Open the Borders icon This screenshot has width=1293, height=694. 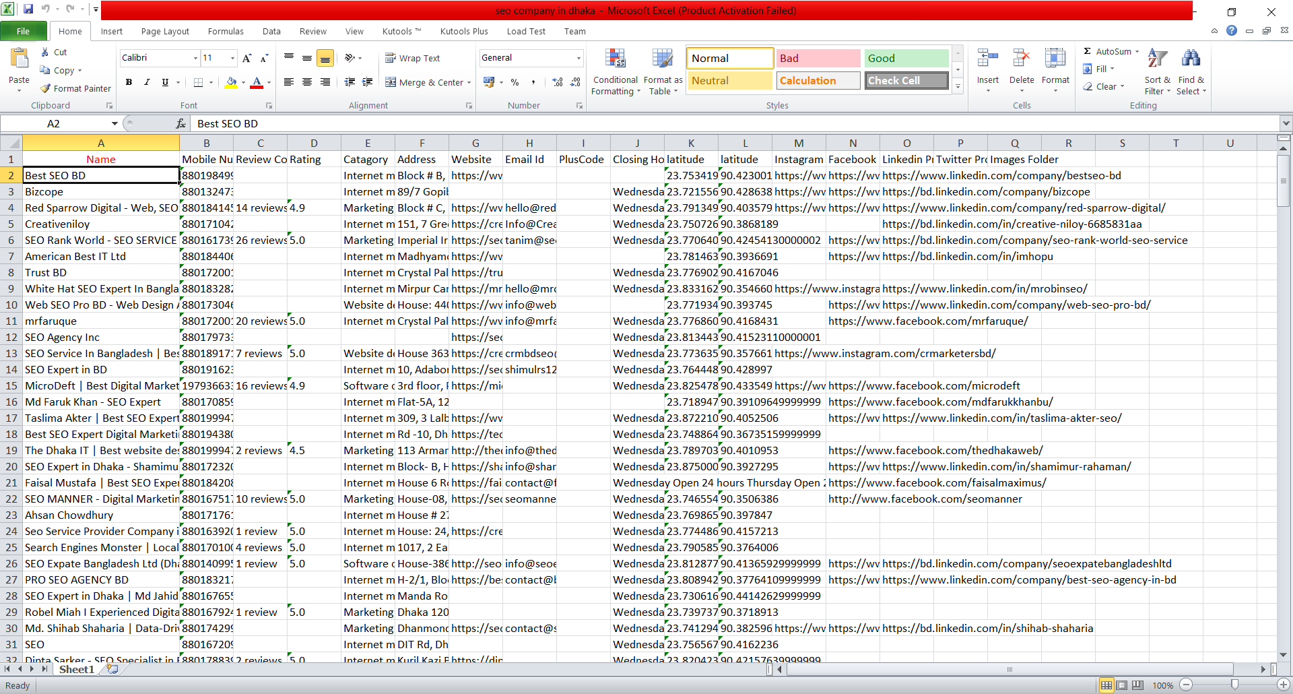tap(198, 82)
